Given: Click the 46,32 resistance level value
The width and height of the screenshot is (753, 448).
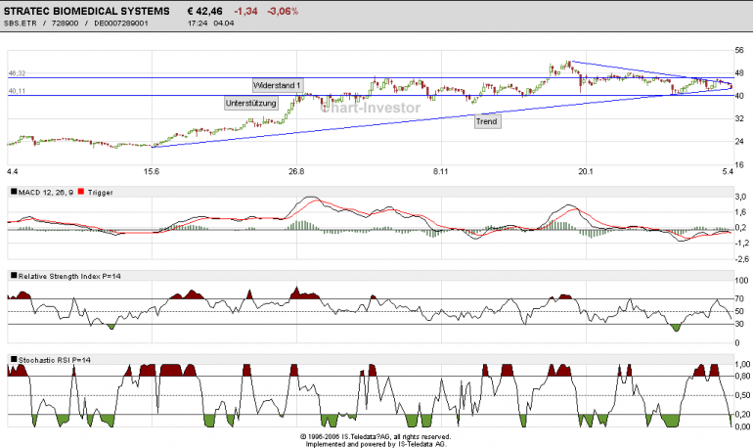Looking at the screenshot, I should (17, 73).
